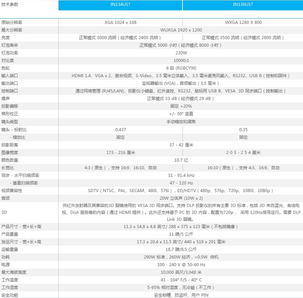
Task: Click the 对比度 row label
Action: point(8,61)
